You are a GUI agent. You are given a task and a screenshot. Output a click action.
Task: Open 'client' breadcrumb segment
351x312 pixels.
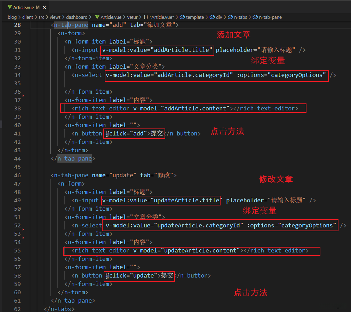click(x=27, y=17)
